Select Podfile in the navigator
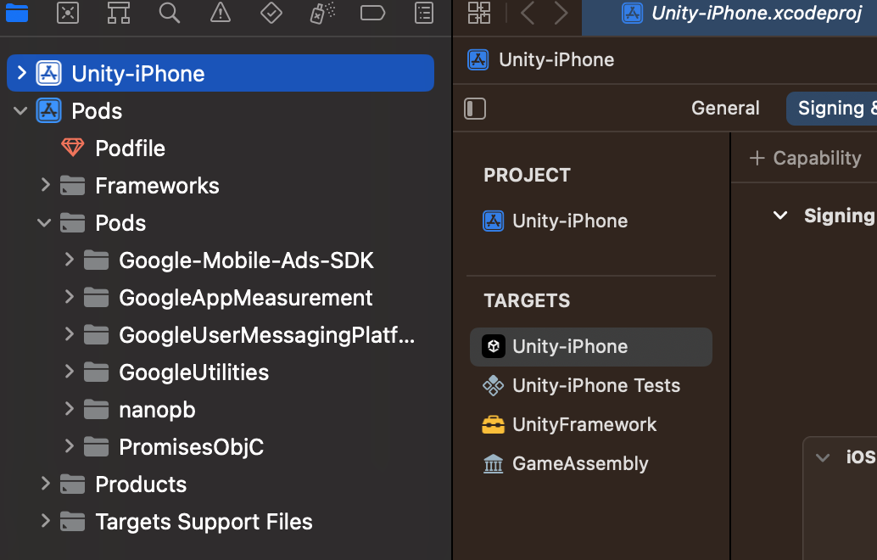Image resolution: width=877 pixels, height=560 pixels. tap(131, 148)
